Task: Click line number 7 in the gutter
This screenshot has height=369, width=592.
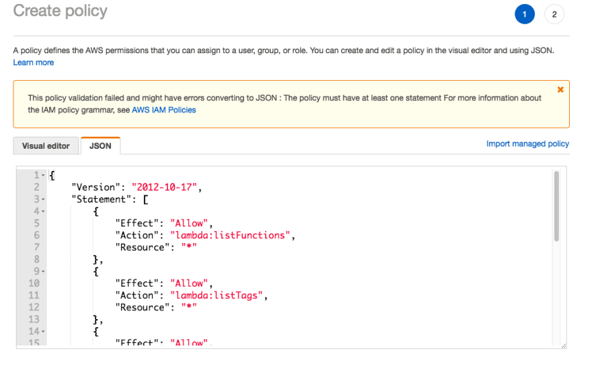Action: click(x=36, y=247)
